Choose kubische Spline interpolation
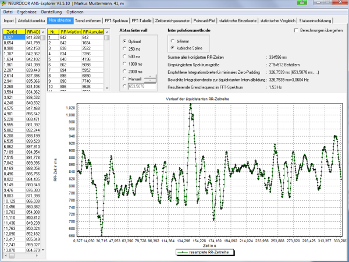 click(173, 48)
